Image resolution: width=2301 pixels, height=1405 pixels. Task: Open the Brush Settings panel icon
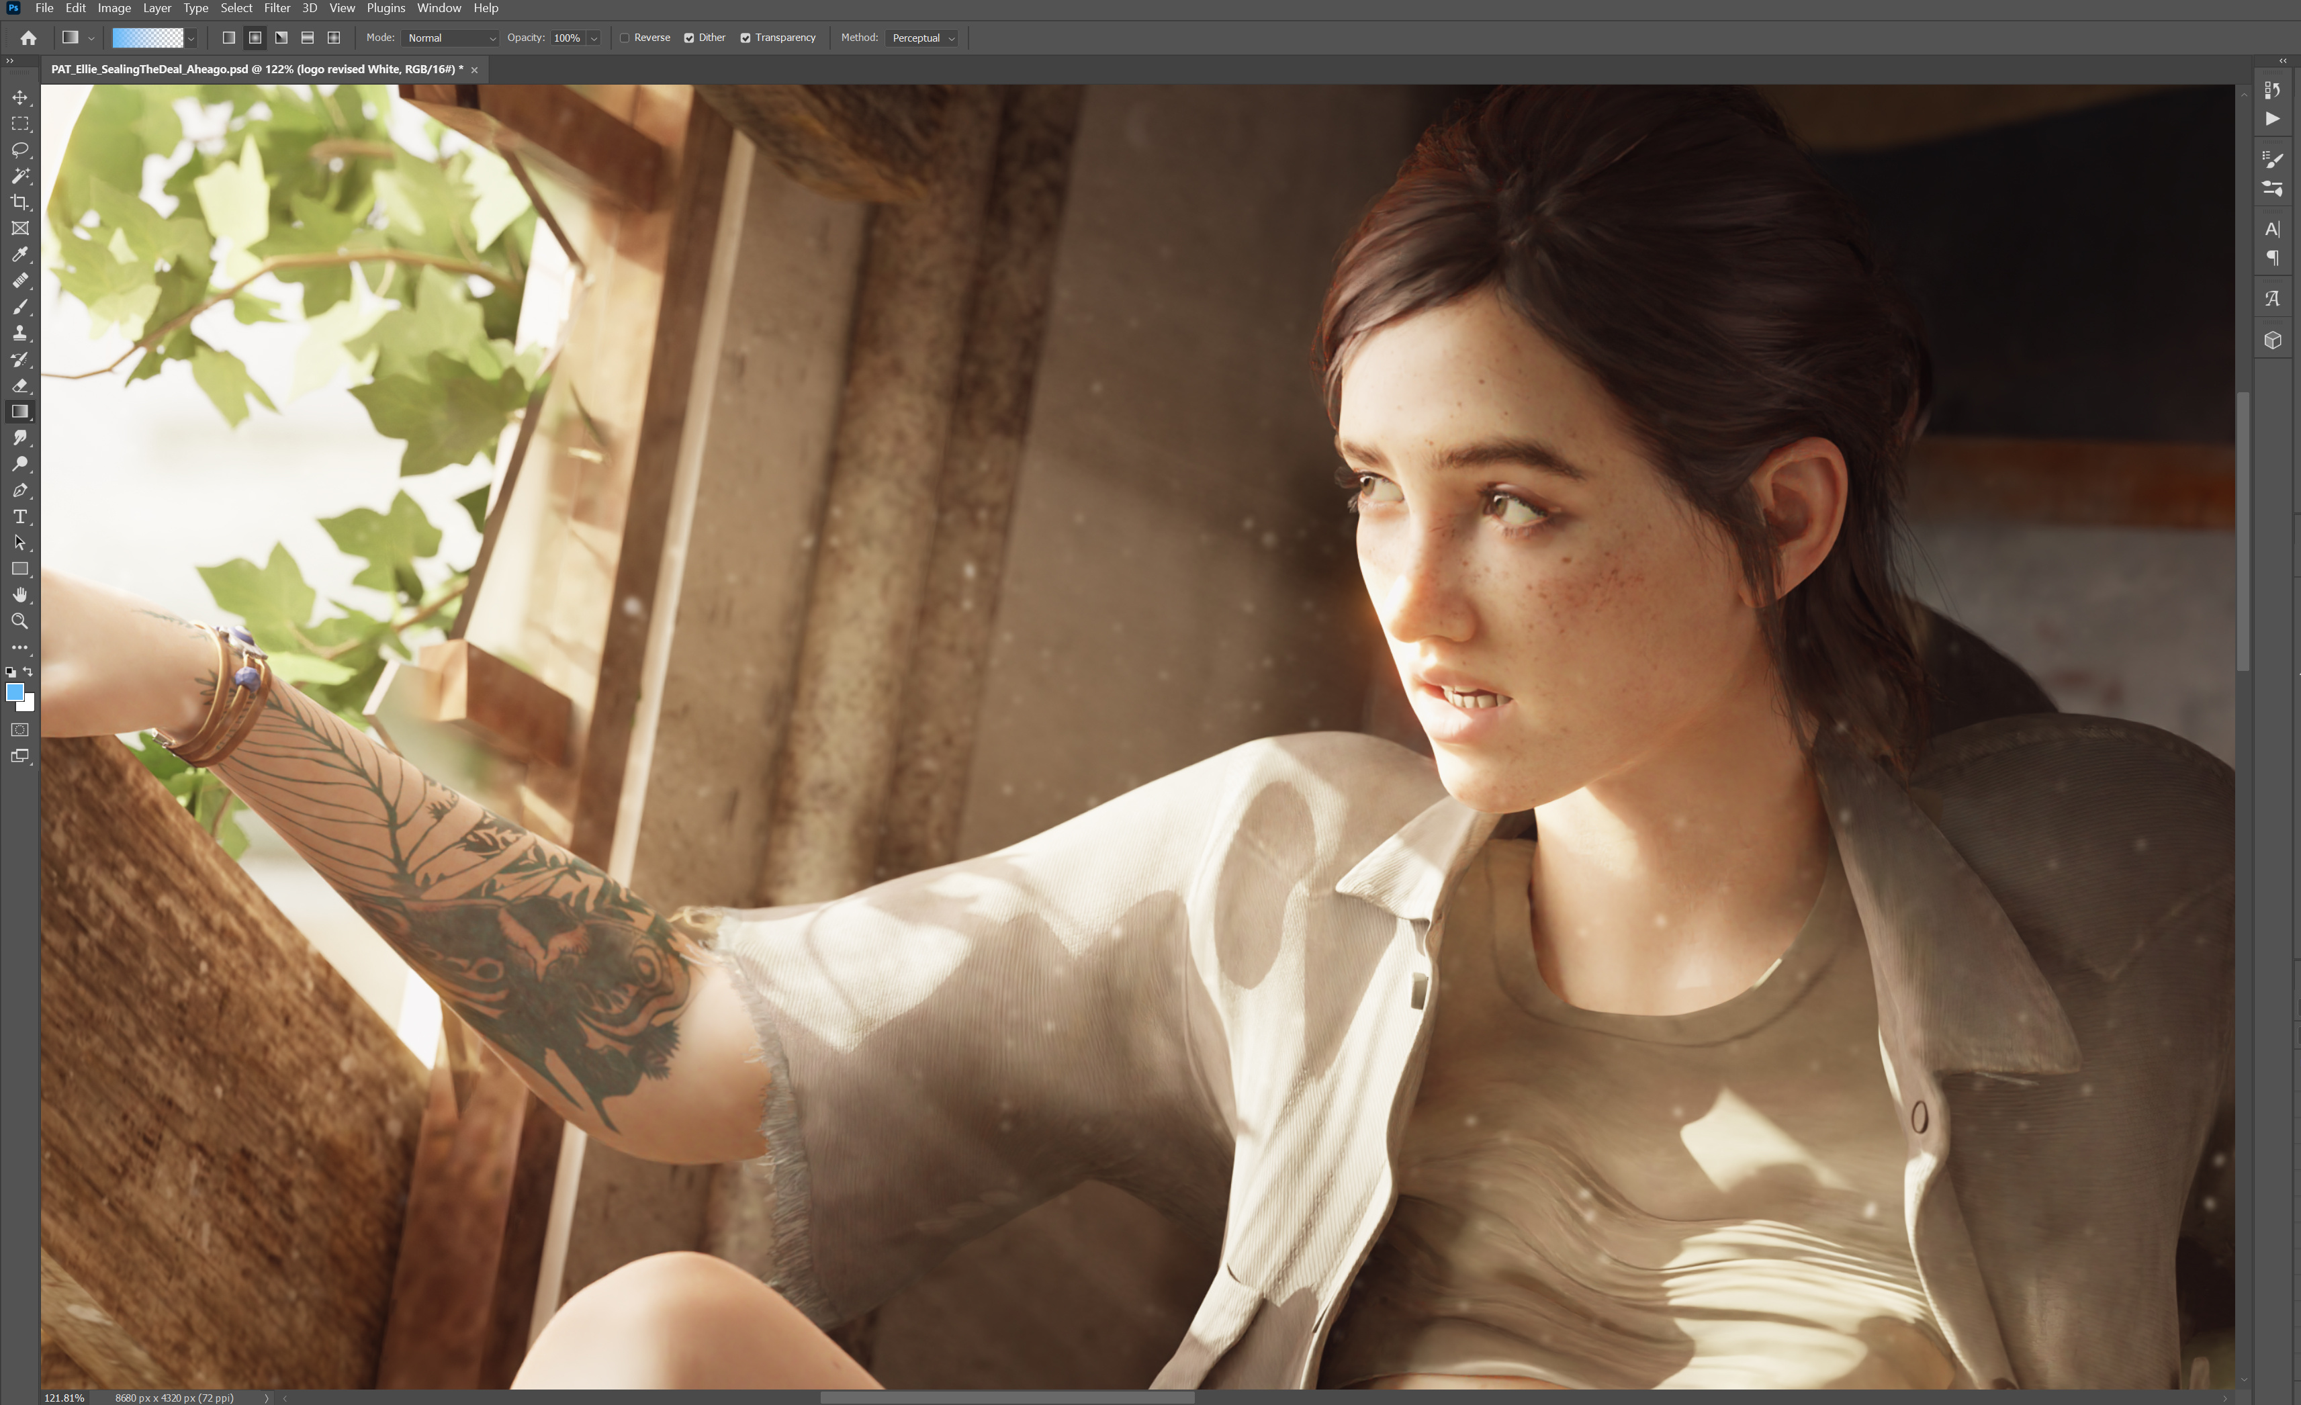[2273, 160]
